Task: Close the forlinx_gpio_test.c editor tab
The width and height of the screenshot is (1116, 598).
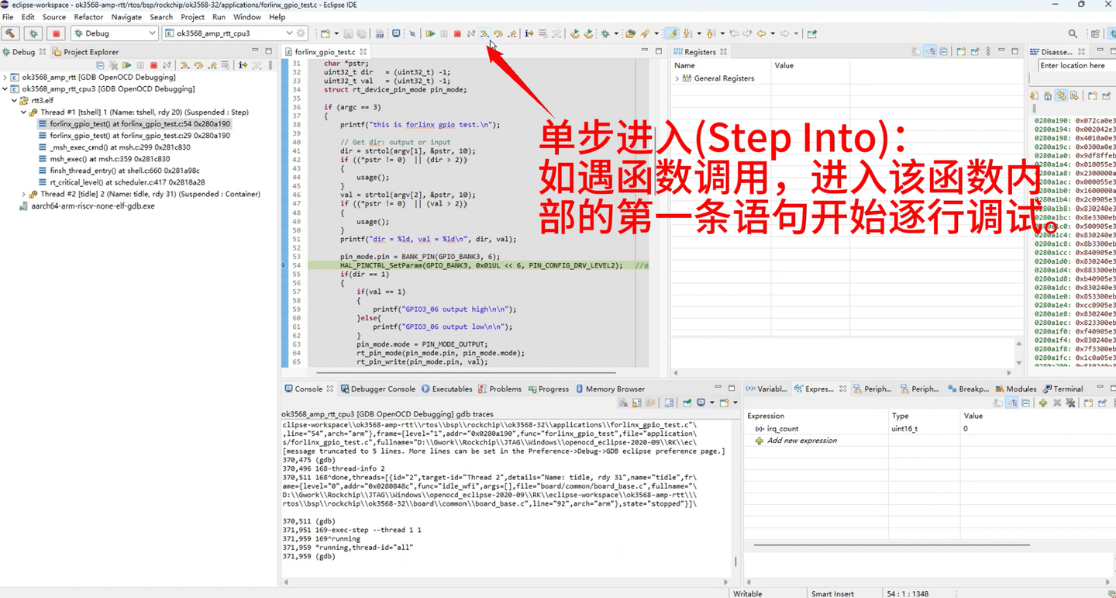Action: 363,52
